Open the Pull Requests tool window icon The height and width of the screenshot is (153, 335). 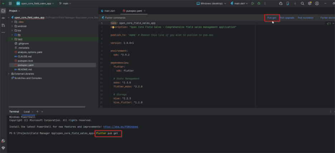click(3, 25)
